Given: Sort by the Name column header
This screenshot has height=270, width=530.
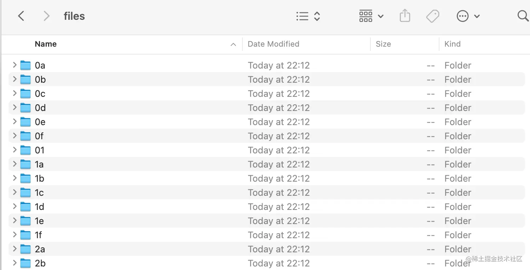Looking at the screenshot, I should pos(46,44).
